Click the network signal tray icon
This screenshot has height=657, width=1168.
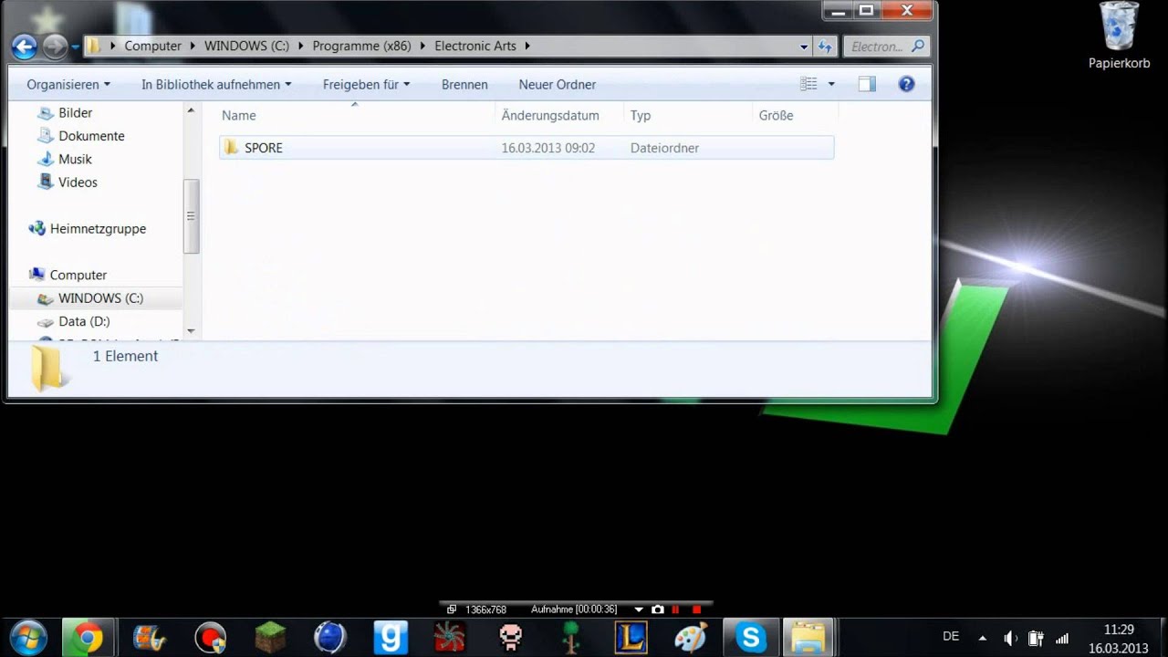(1062, 639)
